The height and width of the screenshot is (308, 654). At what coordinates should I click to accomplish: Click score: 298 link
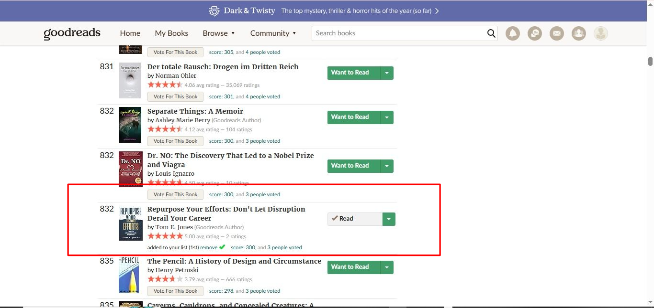click(221, 291)
